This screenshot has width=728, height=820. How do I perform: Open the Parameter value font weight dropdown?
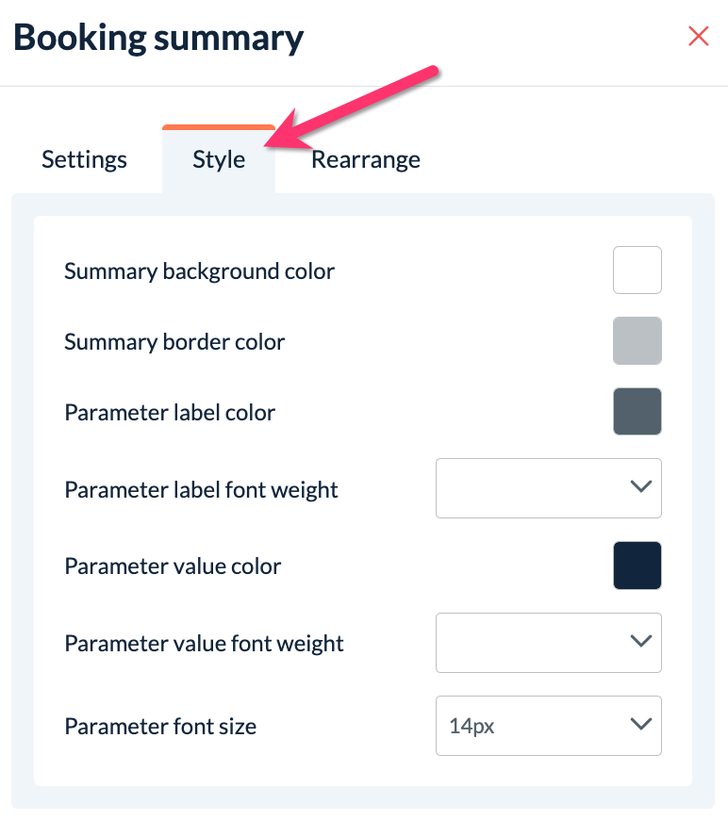[548, 643]
